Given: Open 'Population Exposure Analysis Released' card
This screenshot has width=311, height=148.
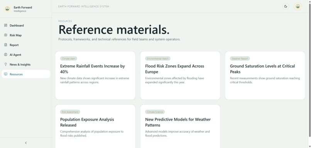Looking at the screenshot, I should coord(95,126).
